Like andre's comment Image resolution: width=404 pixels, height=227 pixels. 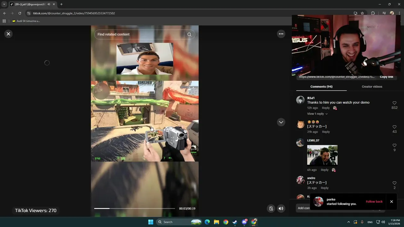tap(394, 183)
